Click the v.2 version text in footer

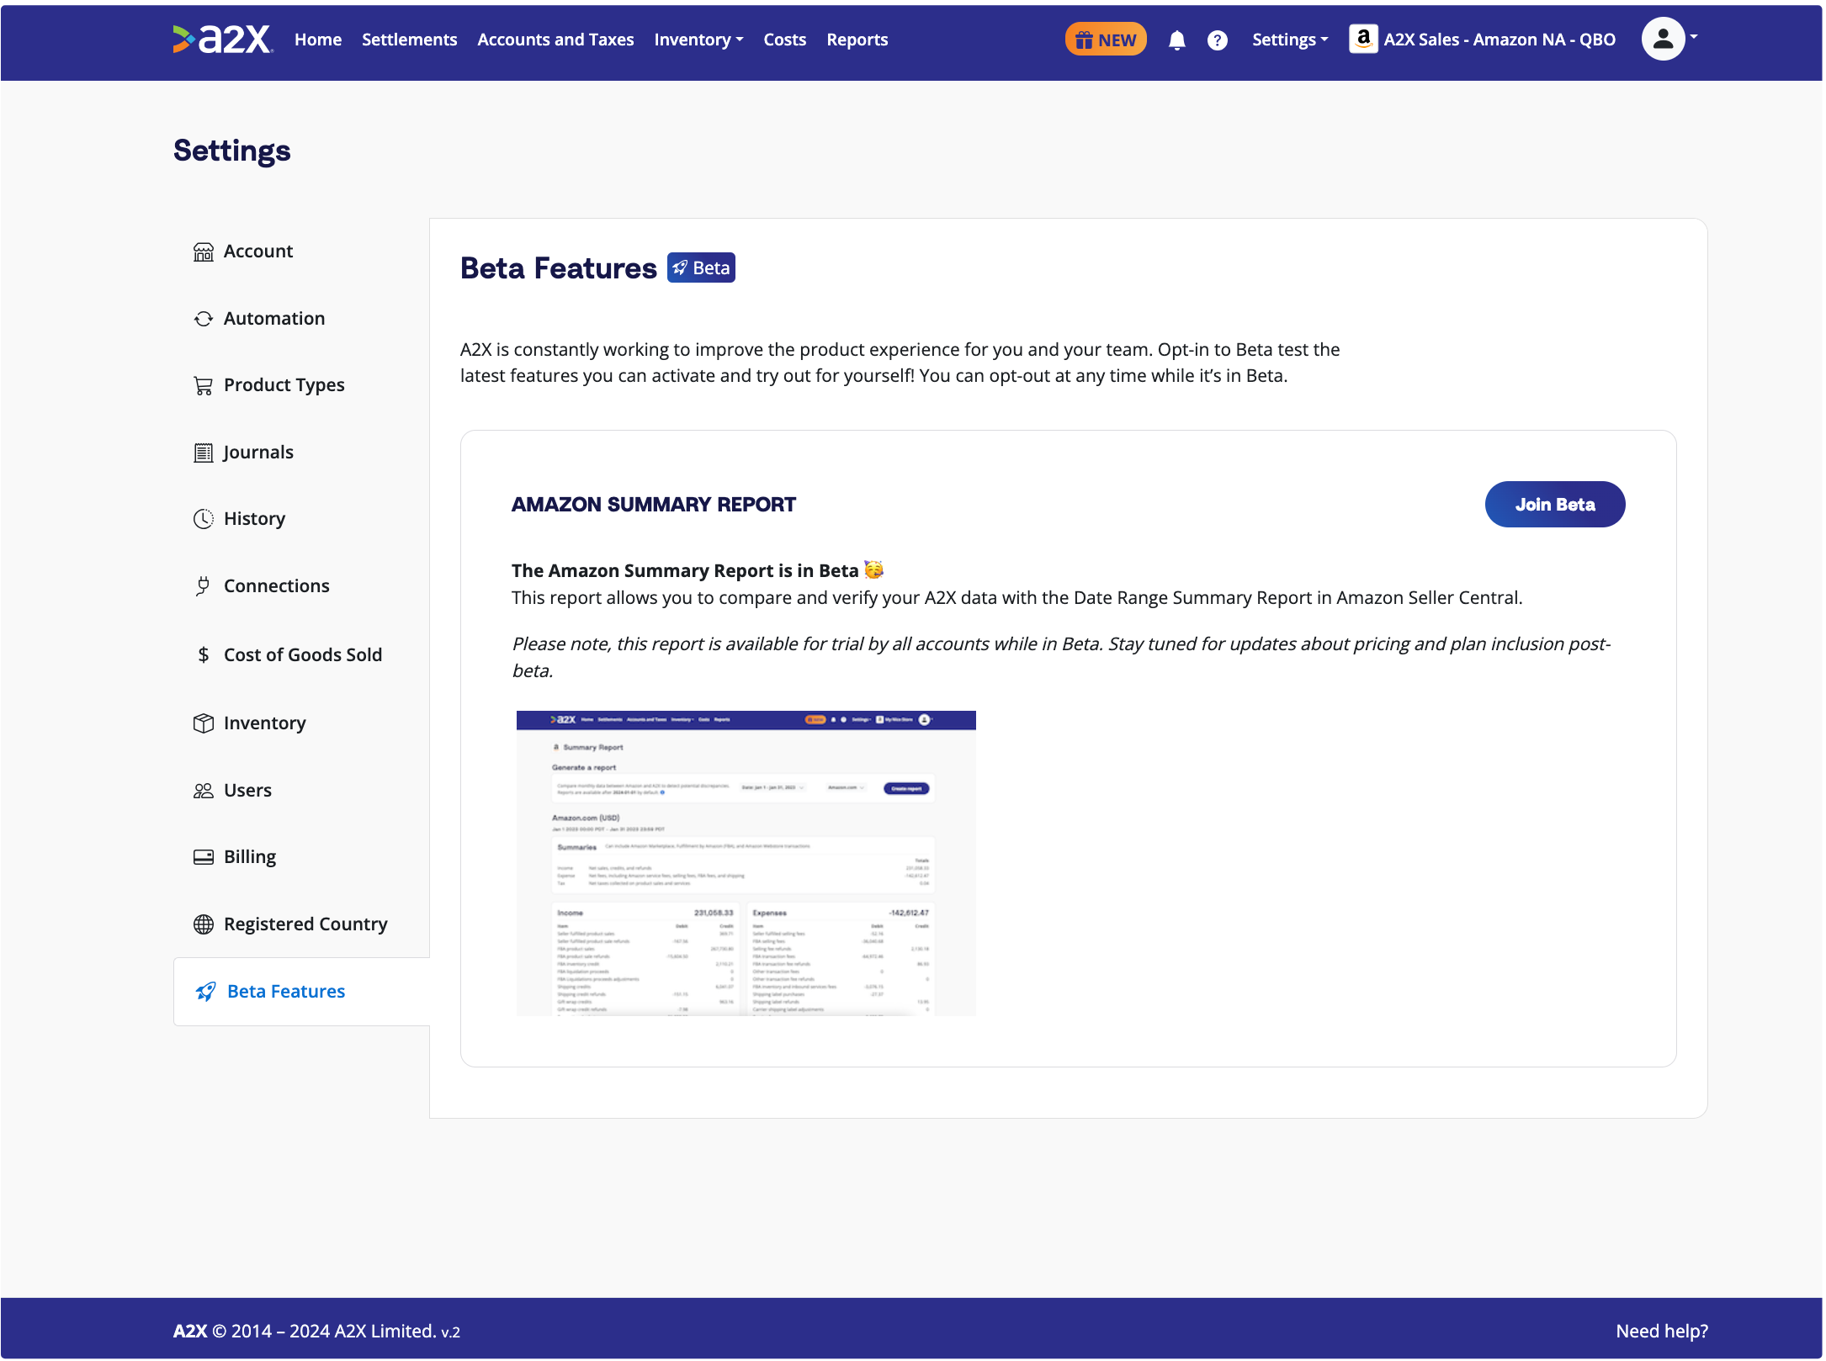450,1332
